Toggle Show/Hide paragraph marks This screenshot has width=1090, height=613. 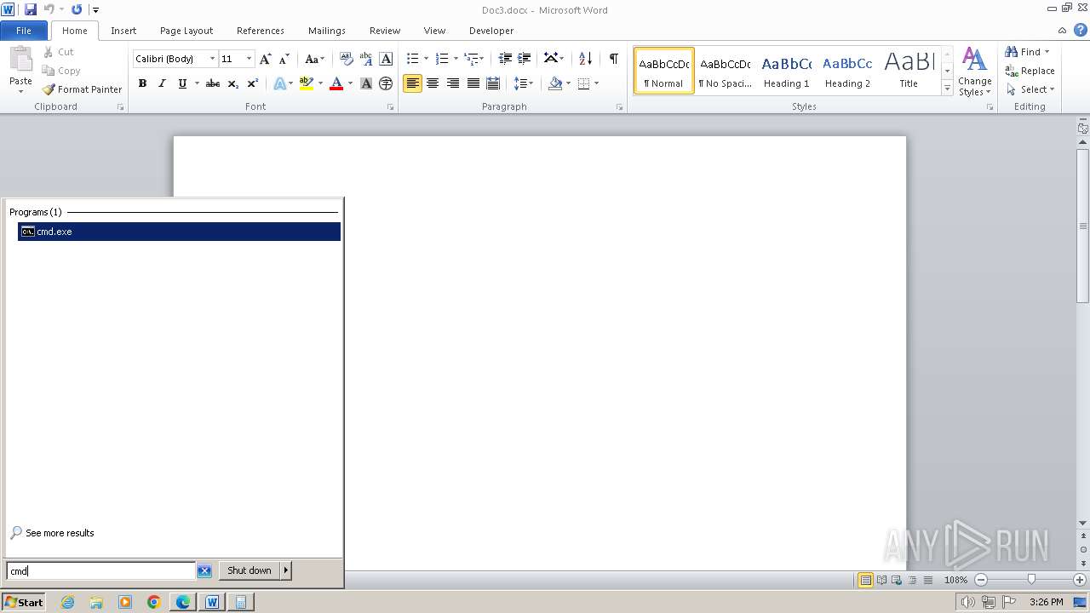tap(613, 59)
